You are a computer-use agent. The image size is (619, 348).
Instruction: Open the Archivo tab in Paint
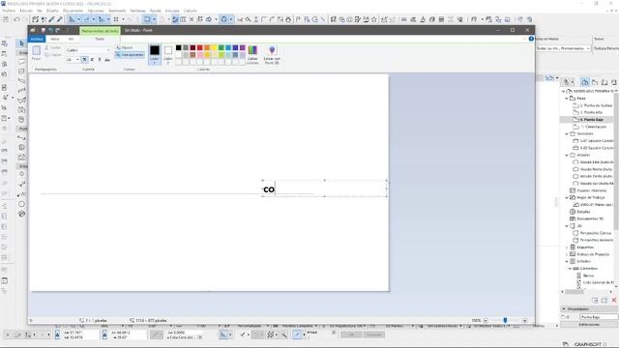[x=37, y=39]
